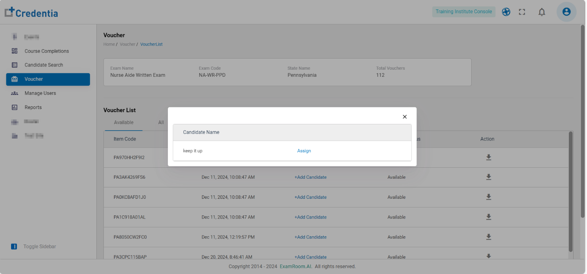The width and height of the screenshot is (587, 274).
Task: Click the page vertical scrollbar
Action: click(x=582, y=121)
